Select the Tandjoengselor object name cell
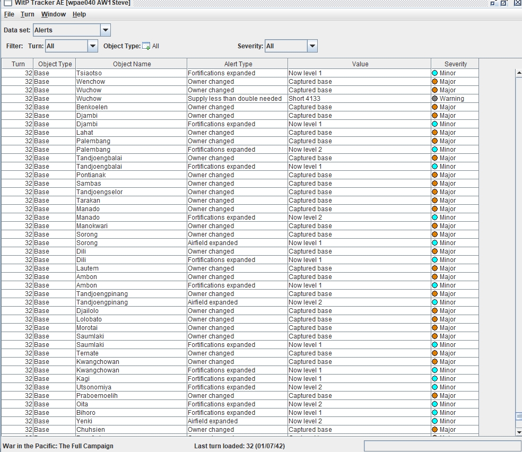This screenshot has width=522, height=452. pyautogui.click(x=132, y=192)
